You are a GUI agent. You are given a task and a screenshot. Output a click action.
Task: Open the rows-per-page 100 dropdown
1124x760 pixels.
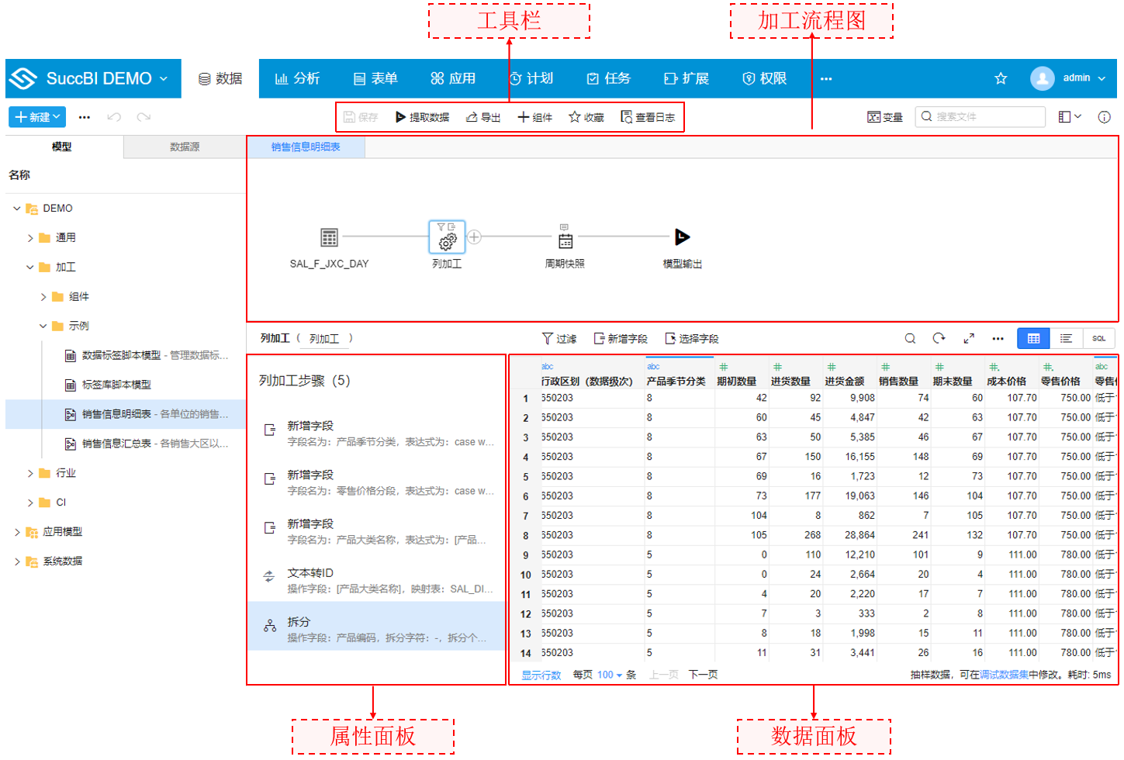tap(610, 675)
